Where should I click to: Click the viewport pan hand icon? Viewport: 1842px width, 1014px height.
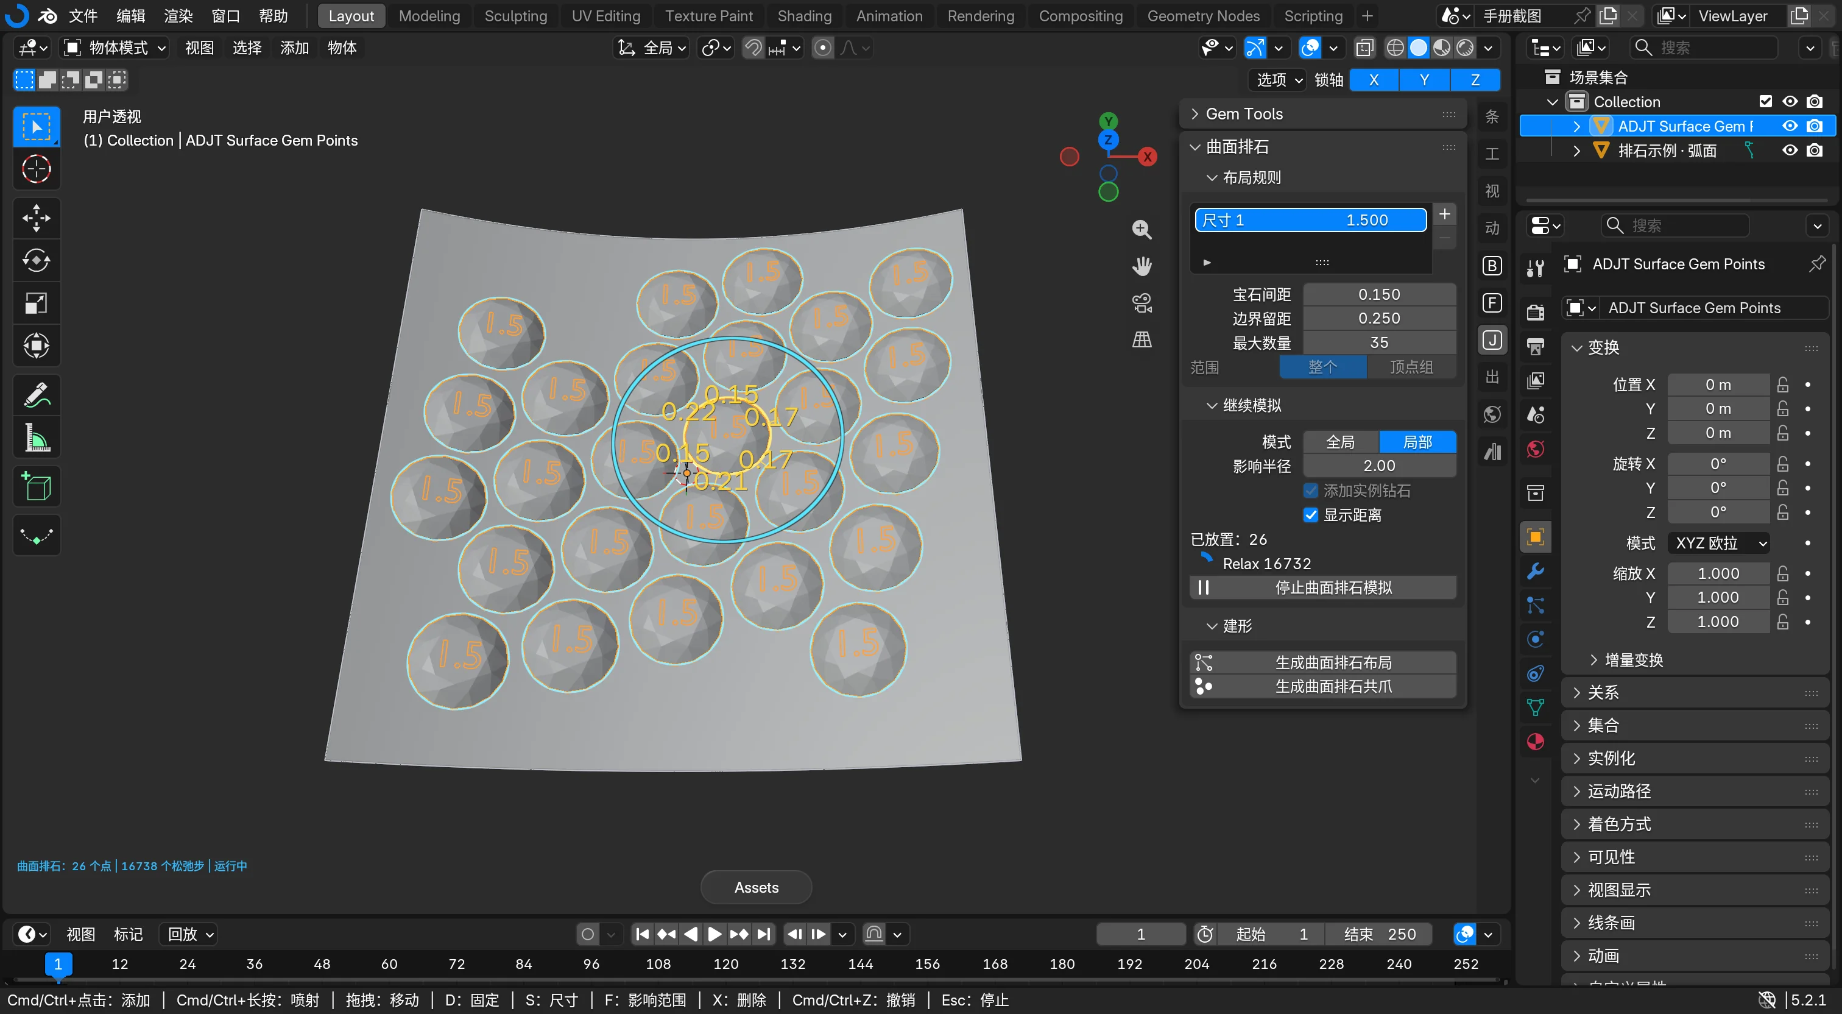tap(1142, 266)
